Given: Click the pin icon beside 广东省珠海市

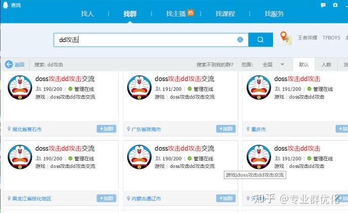Looking at the screenshot, I should click(129, 129).
